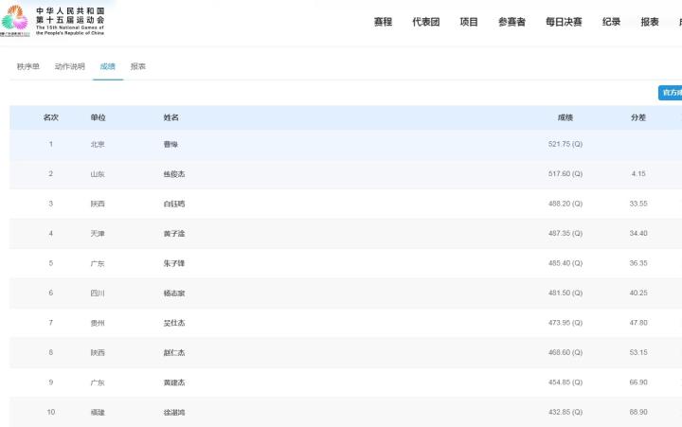This screenshot has height=427, width=682.
Task: Open athlete 练俊杰 from 山东
Action: pos(173,174)
